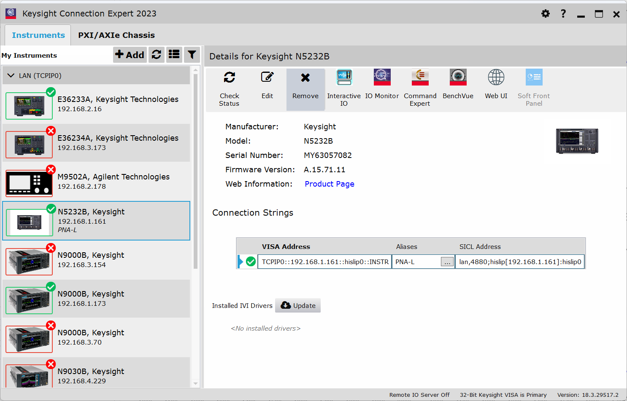
Task: Open help question mark icon
Action: pyautogui.click(x=563, y=13)
